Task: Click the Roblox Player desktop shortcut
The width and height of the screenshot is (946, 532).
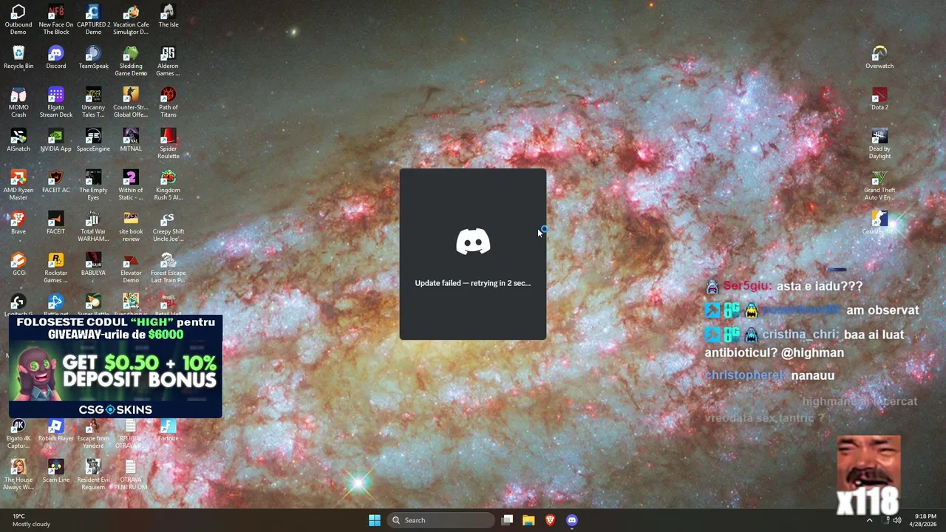Action: click(x=56, y=430)
